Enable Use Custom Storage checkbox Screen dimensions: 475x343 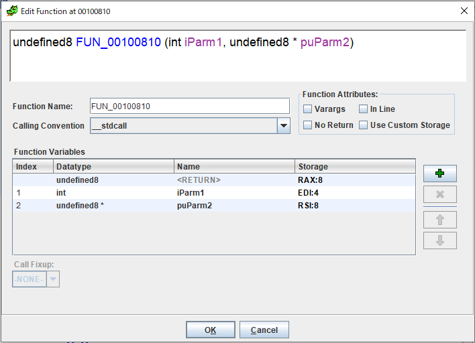click(x=363, y=125)
